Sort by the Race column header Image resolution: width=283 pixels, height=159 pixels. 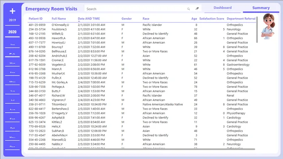[x=146, y=19]
